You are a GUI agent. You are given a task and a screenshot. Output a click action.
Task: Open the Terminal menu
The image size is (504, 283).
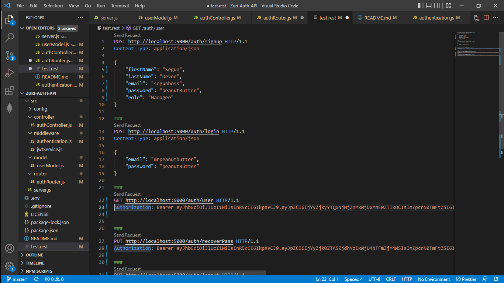point(120,6)
